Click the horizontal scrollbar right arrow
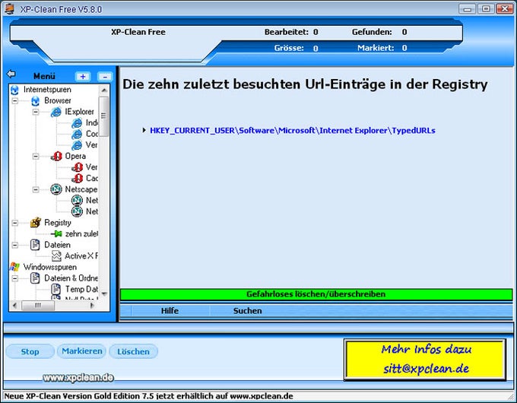 coord(92,306)
